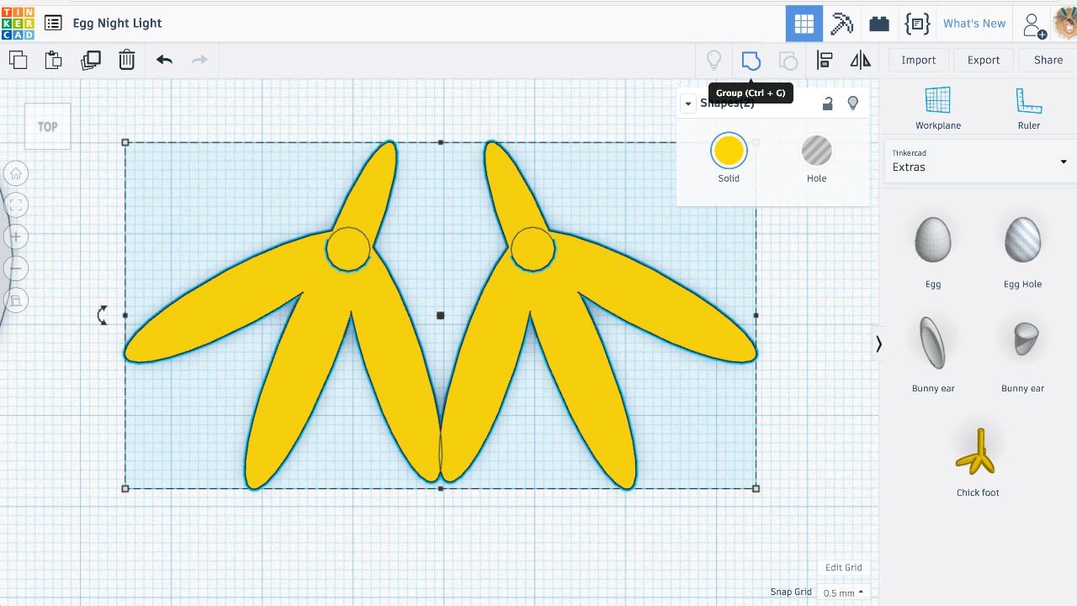This screenshot has width=1077, height=606.
Task: Click the Share button
Action: click(x=1048, y=60)
